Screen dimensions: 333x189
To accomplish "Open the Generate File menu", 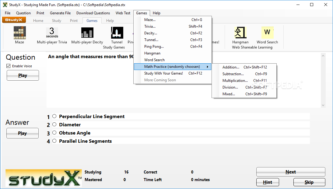I will pos(60,13).
